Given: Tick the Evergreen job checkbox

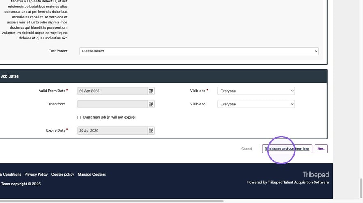Looking at the screenshot, I should (x=79, y=117).
